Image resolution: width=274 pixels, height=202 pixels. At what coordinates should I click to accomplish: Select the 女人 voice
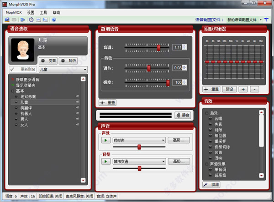24,125
